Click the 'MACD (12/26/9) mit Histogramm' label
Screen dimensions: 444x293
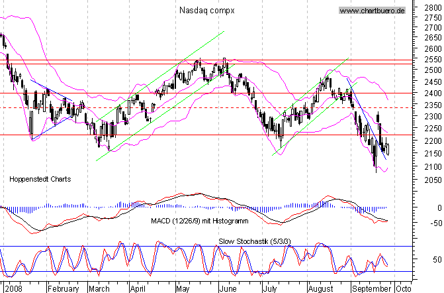[x=200, y=221]
